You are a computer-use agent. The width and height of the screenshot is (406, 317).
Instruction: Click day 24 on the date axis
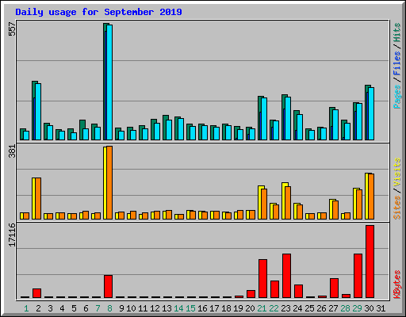pyautogui.click(x=297, y=308)
